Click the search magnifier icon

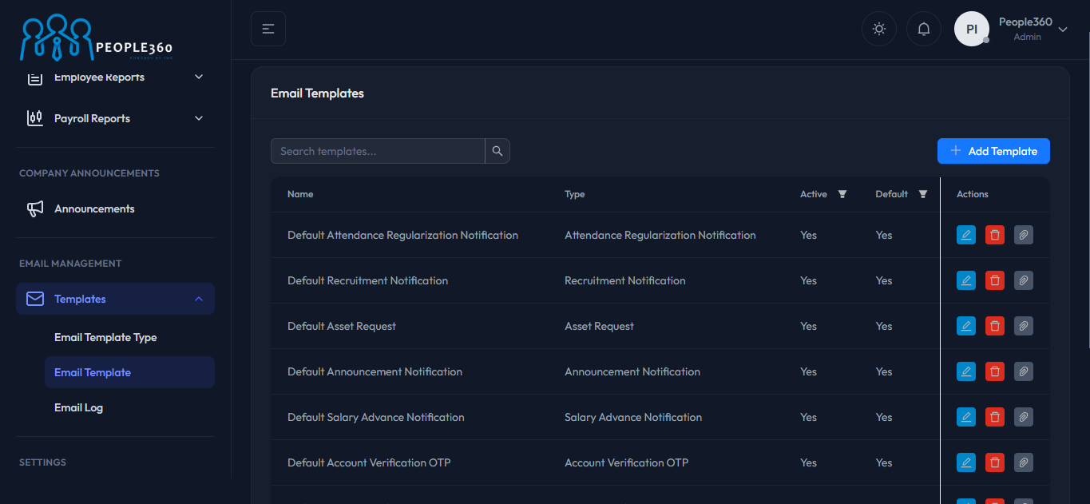click(x=497, y=151)
